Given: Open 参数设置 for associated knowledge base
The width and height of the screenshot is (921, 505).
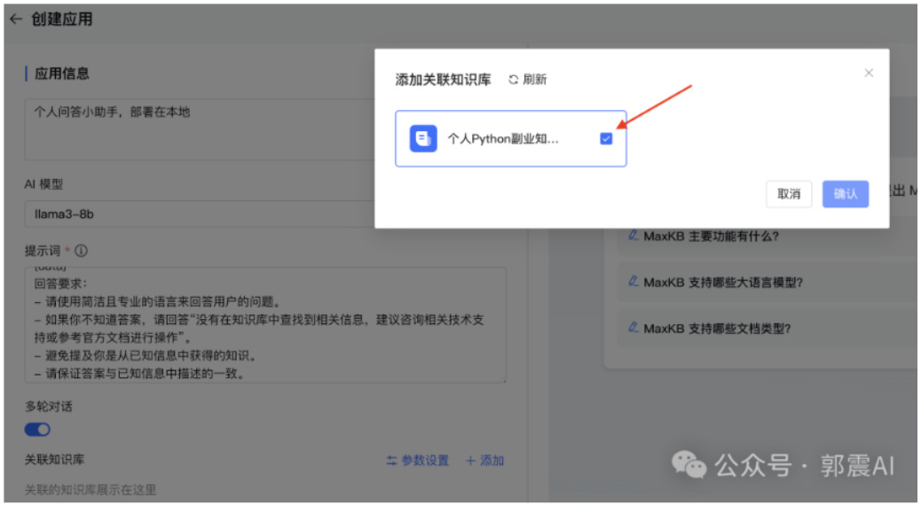Looking at the screenshot, I should coord(418,461).
